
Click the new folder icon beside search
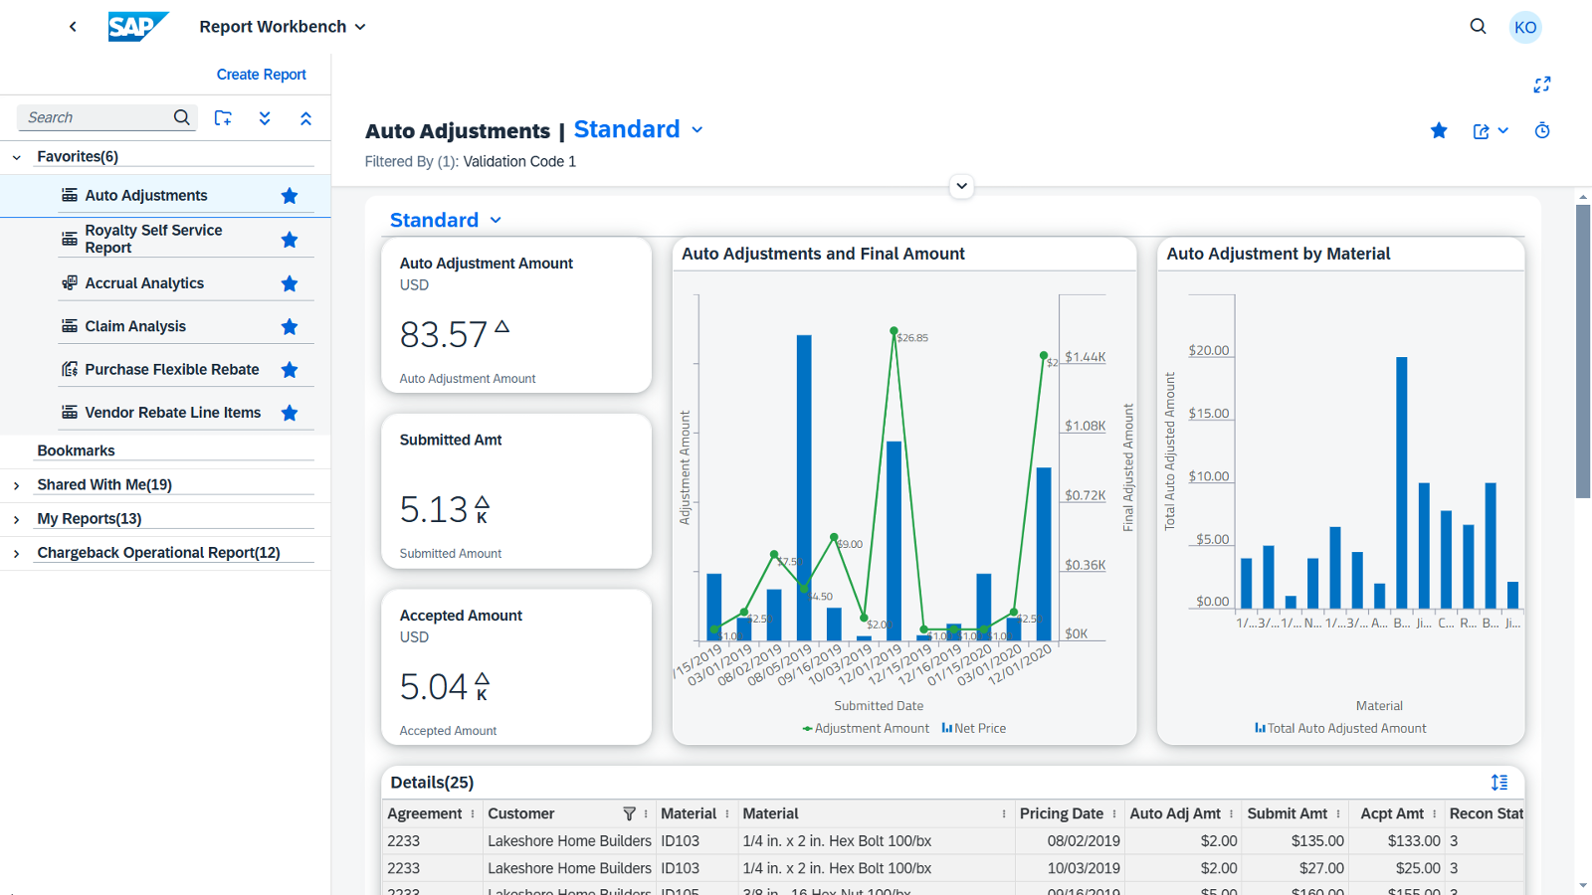(223, 117)
